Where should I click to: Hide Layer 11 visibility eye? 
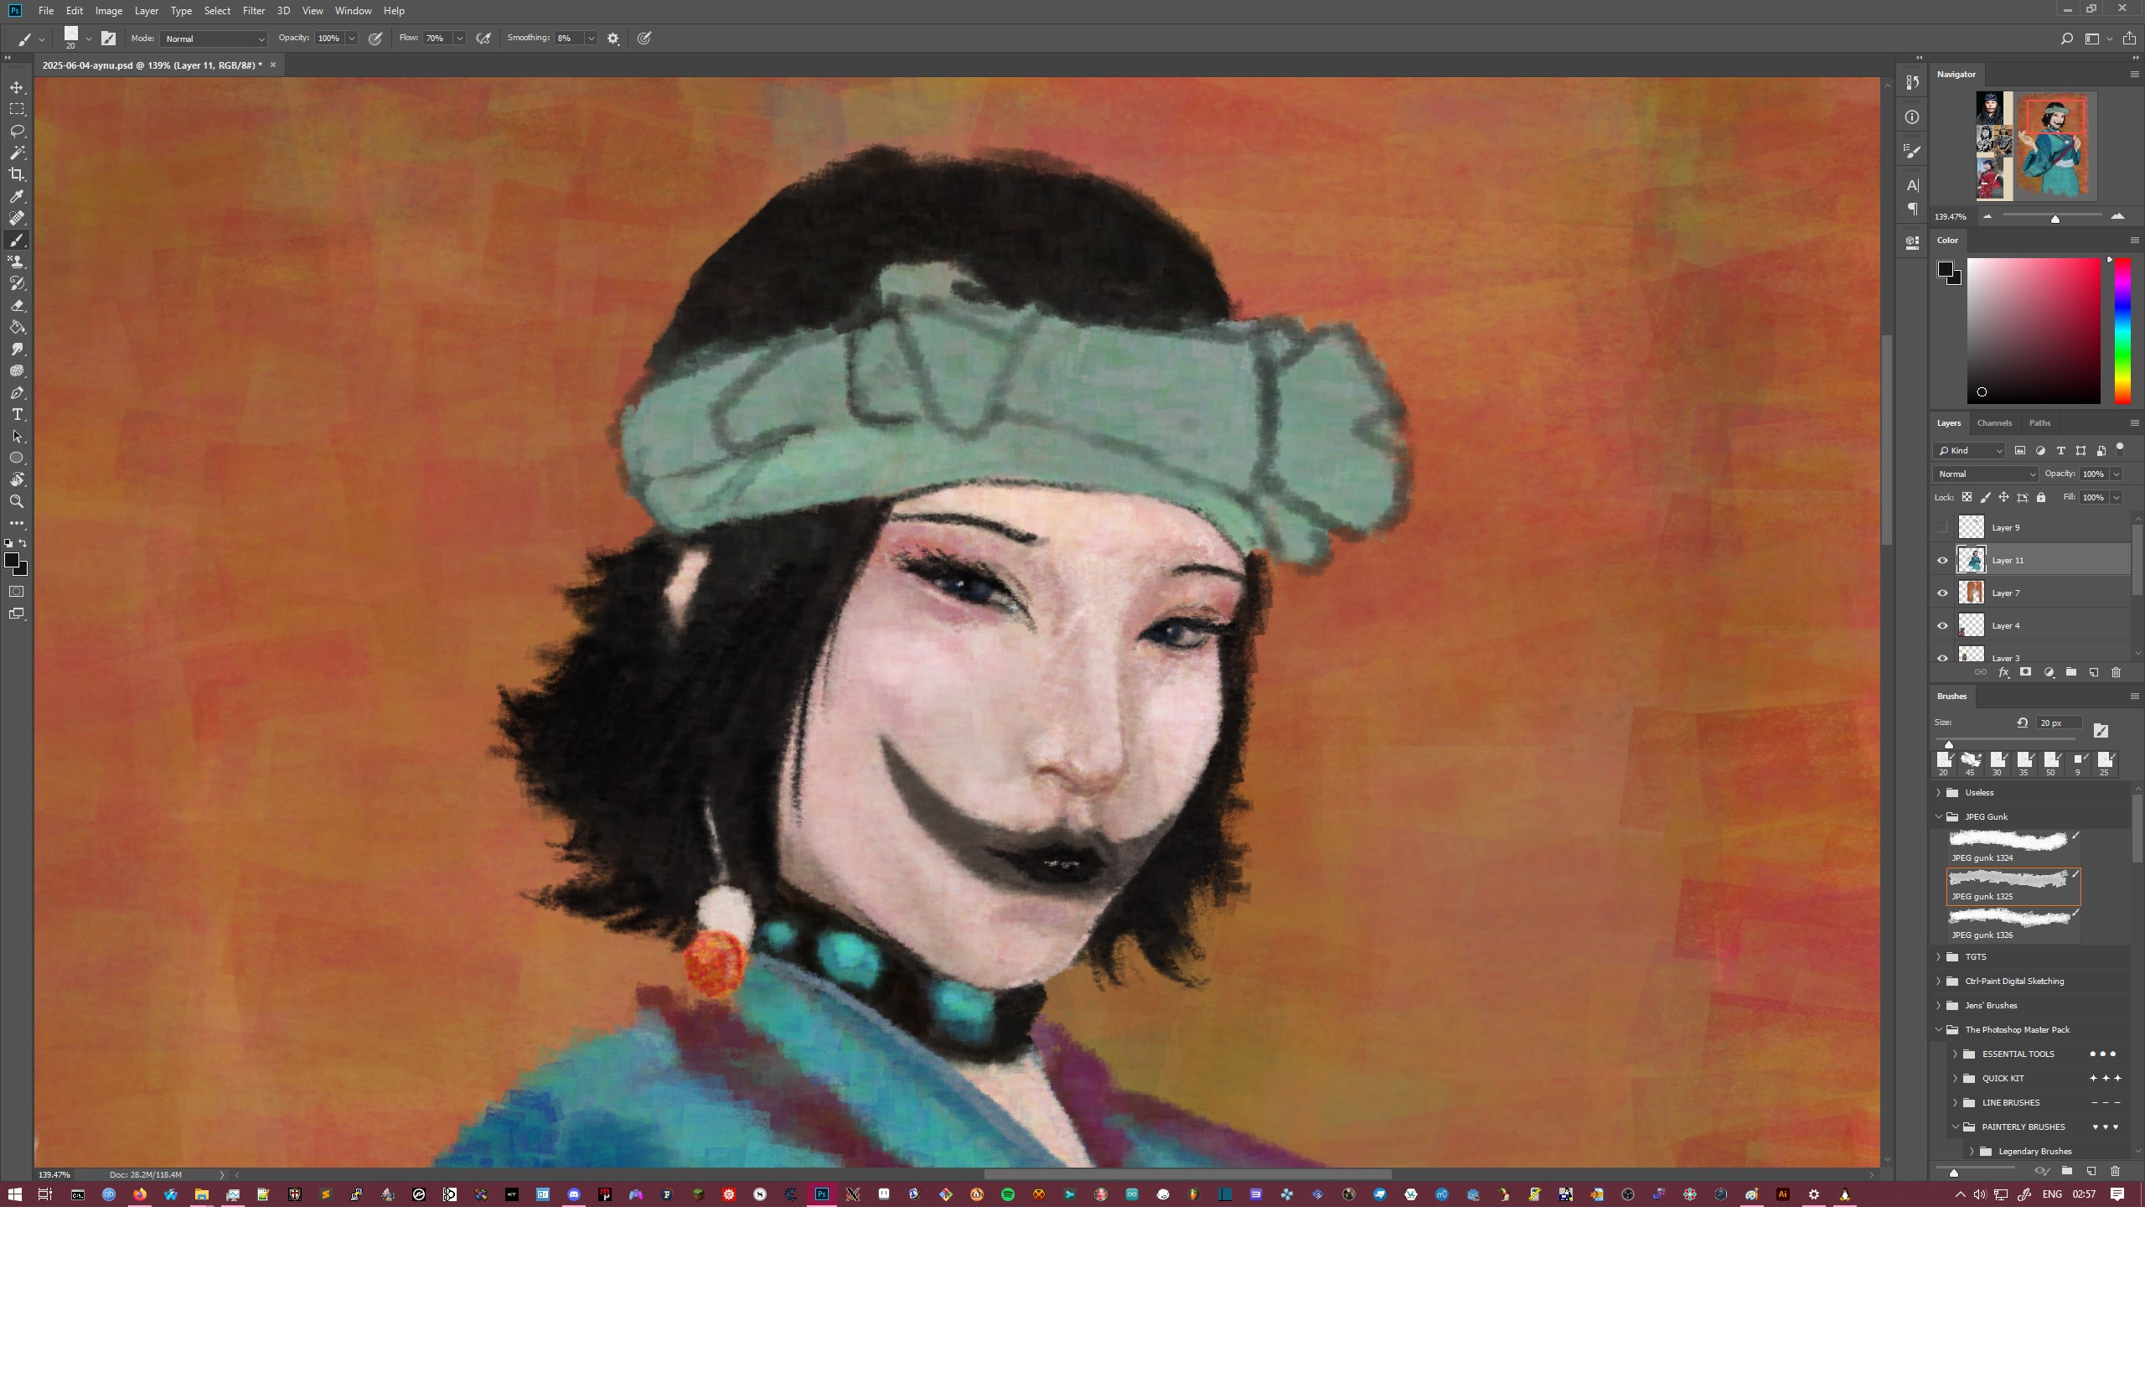click(1942, 561)
